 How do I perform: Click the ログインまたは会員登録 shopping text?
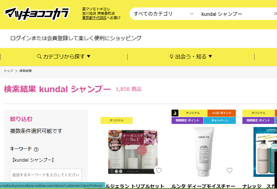click(x=76, y=38)
